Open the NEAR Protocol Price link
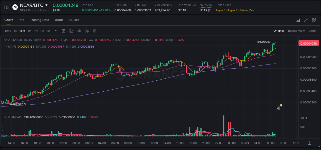This screenshot has width=321, height=150. [x=34, y=10]
